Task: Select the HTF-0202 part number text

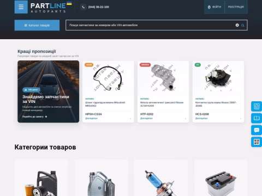Action: (x=147, y=114)
